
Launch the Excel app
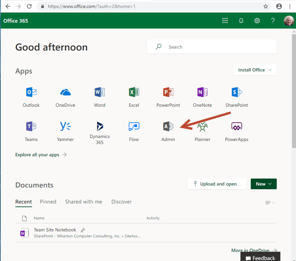point(134,97)
